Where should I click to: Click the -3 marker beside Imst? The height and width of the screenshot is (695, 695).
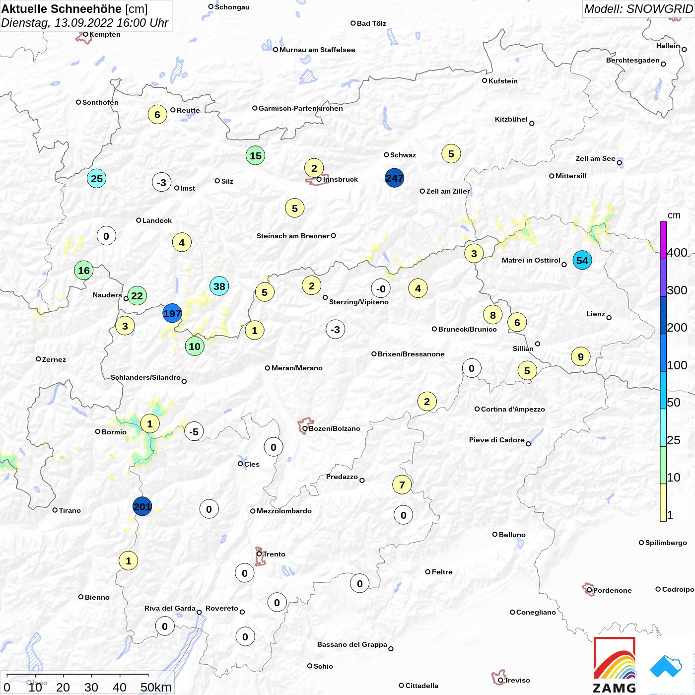(x=162, y=182)
